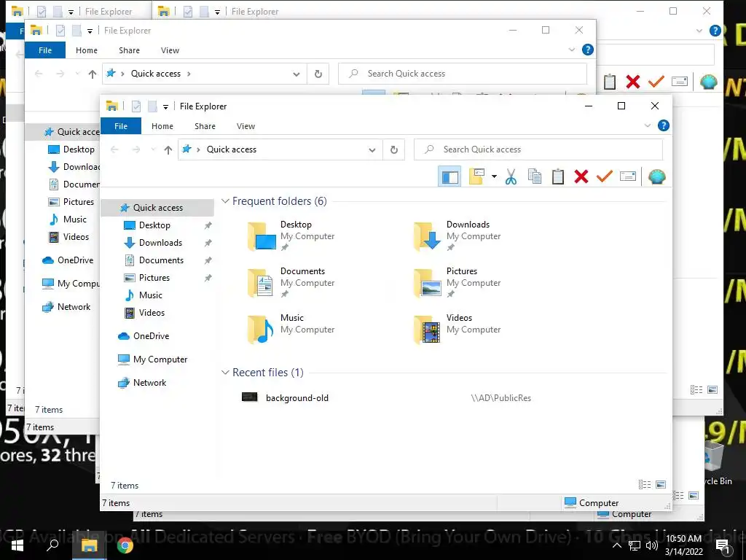
Task: Expand the ribbon chevron in front window
Action: pos(647,125)
